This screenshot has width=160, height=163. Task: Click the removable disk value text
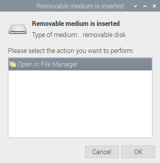104,35
